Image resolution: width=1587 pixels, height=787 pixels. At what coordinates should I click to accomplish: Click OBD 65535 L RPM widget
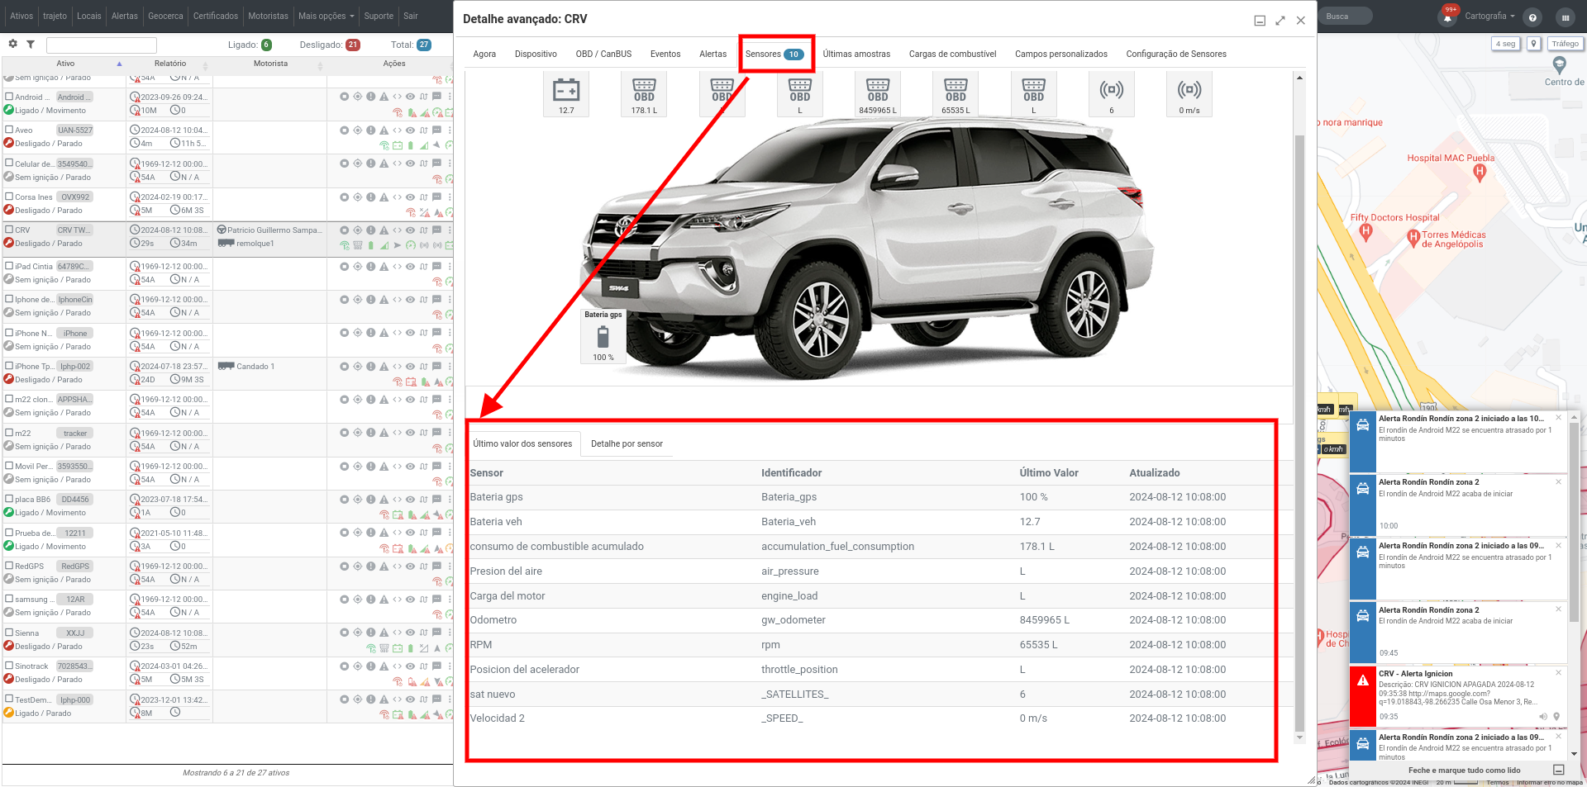click(x=956, y=94)
